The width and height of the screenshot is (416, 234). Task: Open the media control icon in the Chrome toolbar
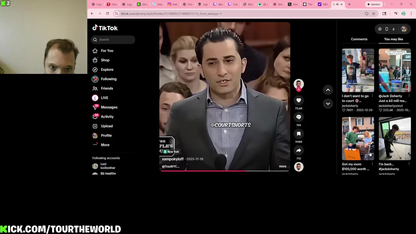click(x=396, y=14)
